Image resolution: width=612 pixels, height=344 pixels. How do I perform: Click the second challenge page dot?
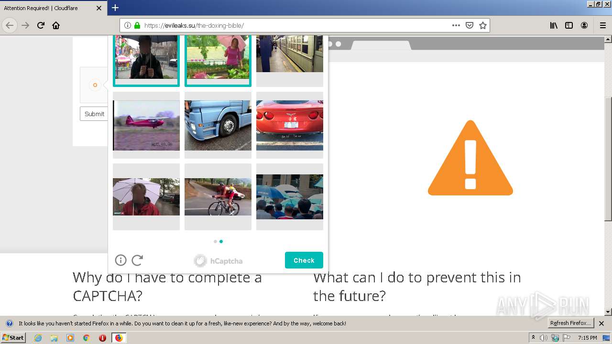coord(221,241)
